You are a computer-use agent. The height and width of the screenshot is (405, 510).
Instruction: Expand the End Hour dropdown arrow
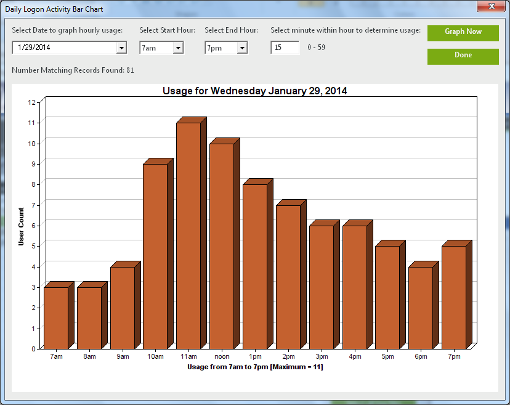tap(242, 48)
